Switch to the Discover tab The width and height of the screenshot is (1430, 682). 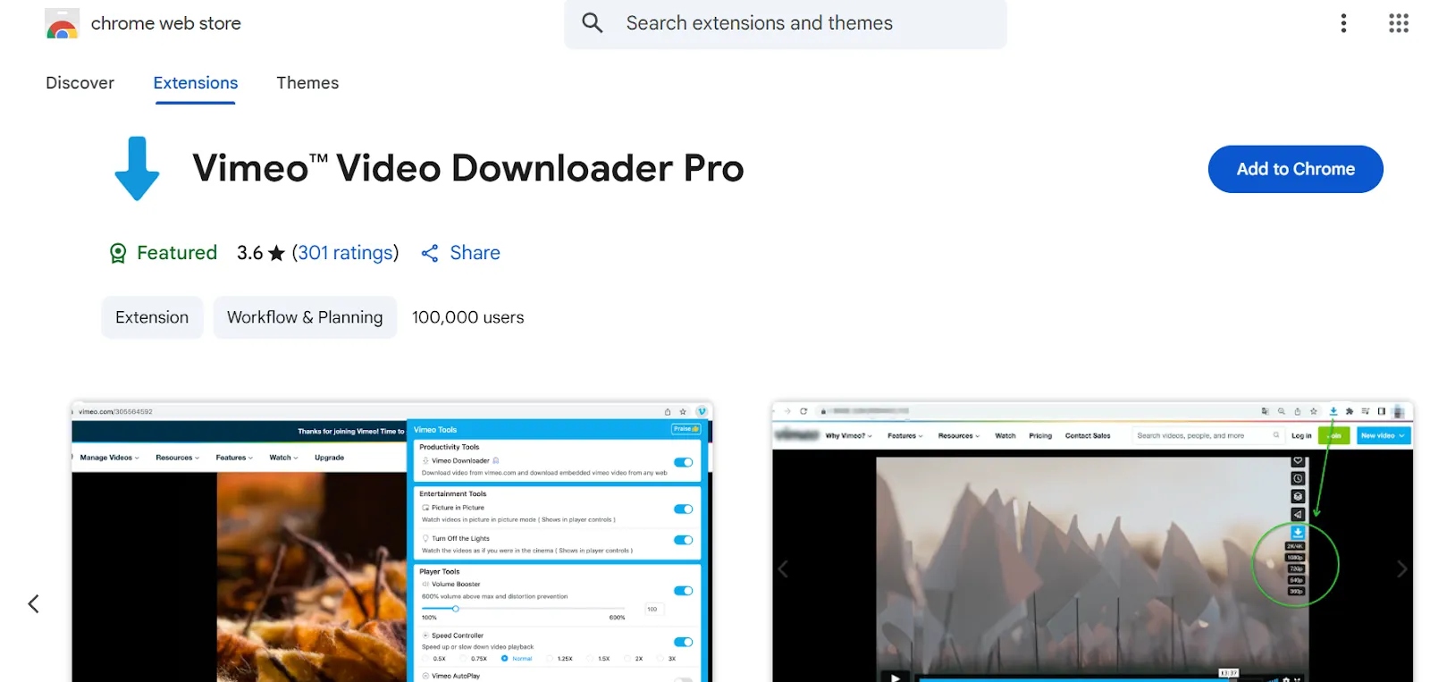(80, 83)
